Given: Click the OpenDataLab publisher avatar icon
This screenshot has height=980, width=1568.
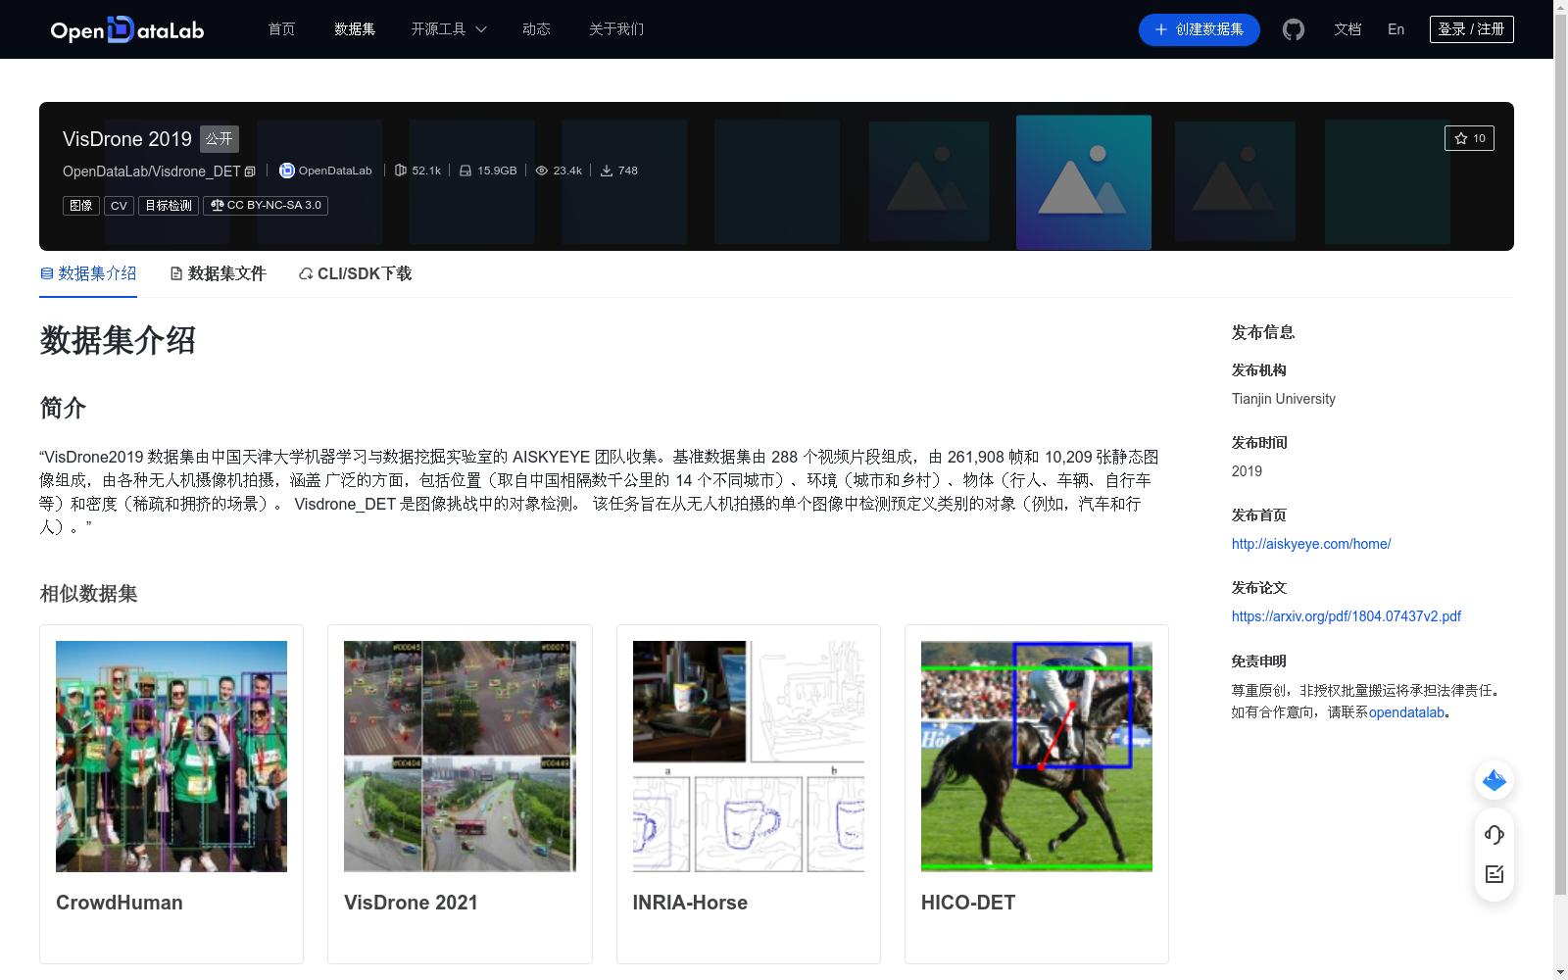Looking at the screenshot, I should 286,171.
